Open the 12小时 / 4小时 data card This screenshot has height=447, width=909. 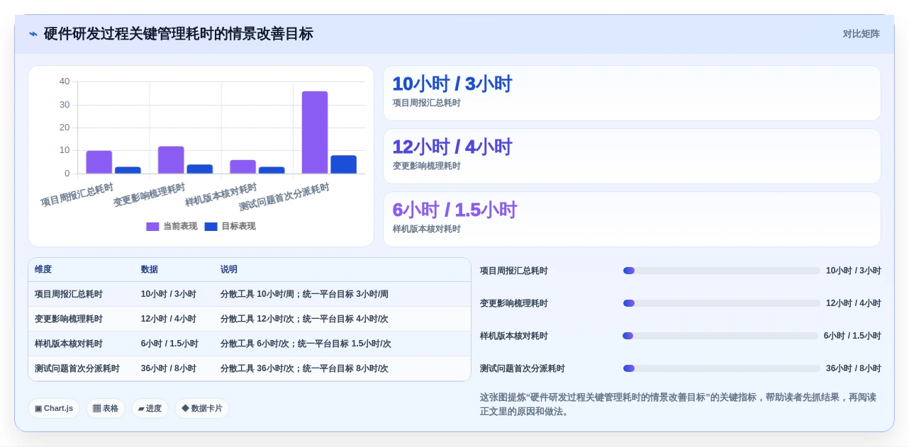[632, 157]
